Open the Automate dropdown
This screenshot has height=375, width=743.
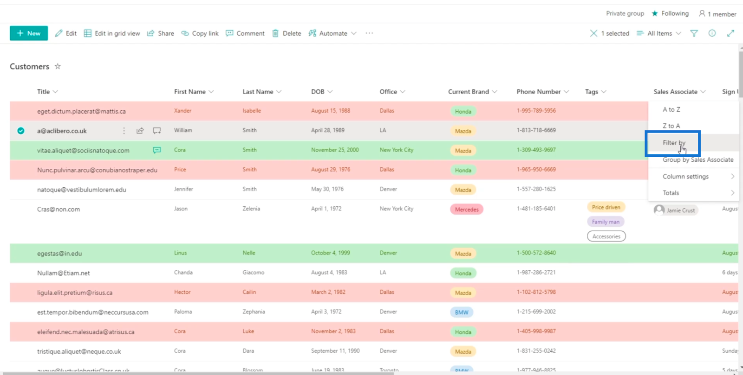(332, 33)
